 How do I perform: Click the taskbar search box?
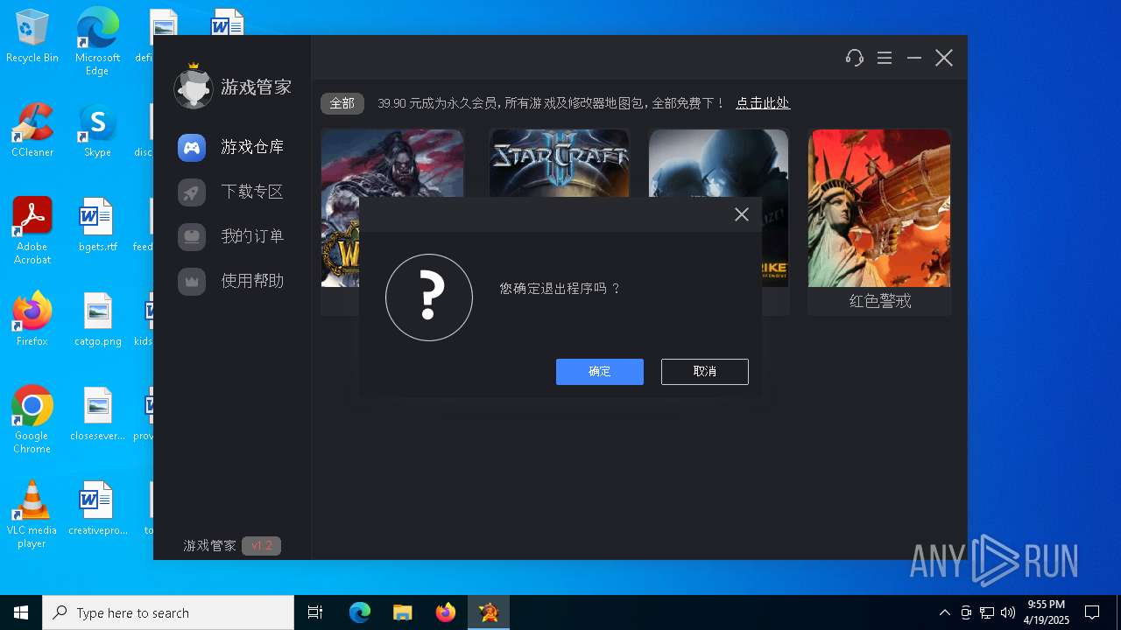coord(168,612)
